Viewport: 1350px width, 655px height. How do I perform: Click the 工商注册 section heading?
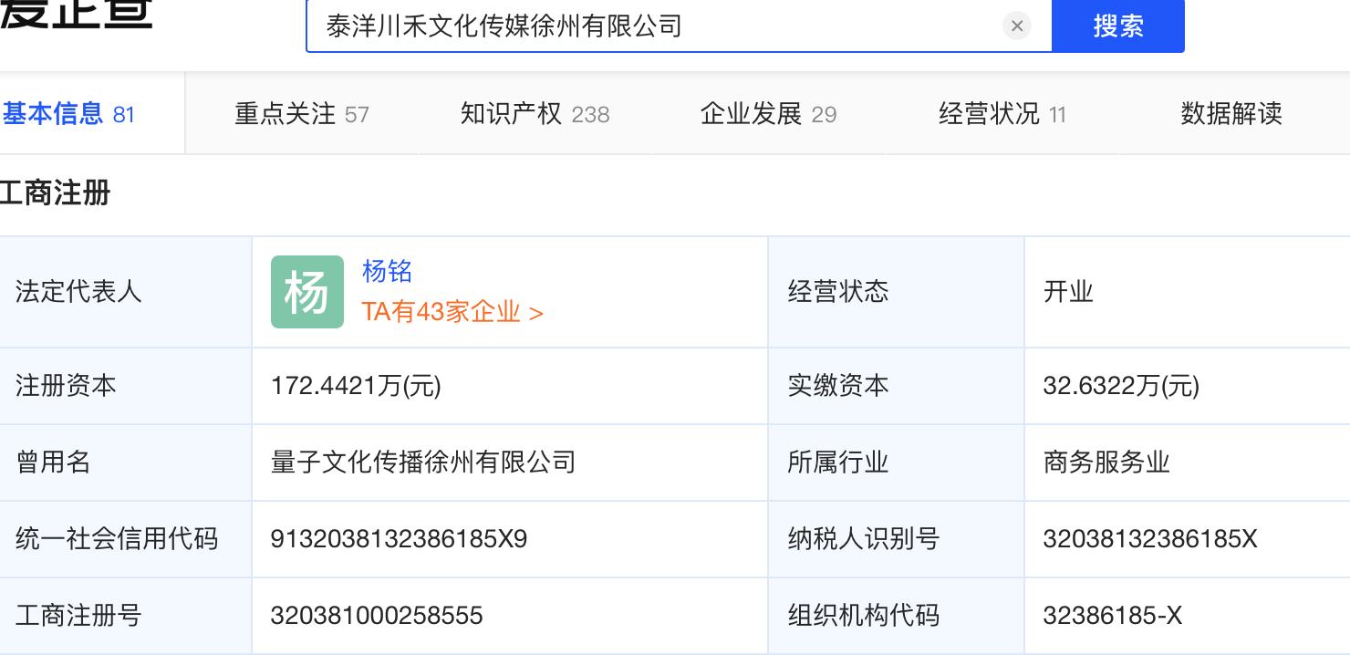[x=55, y=193]
